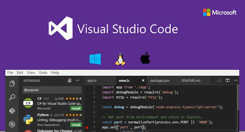
Task: Click the Visual Studio Code logo icon
Action: [x=61, y=28]
